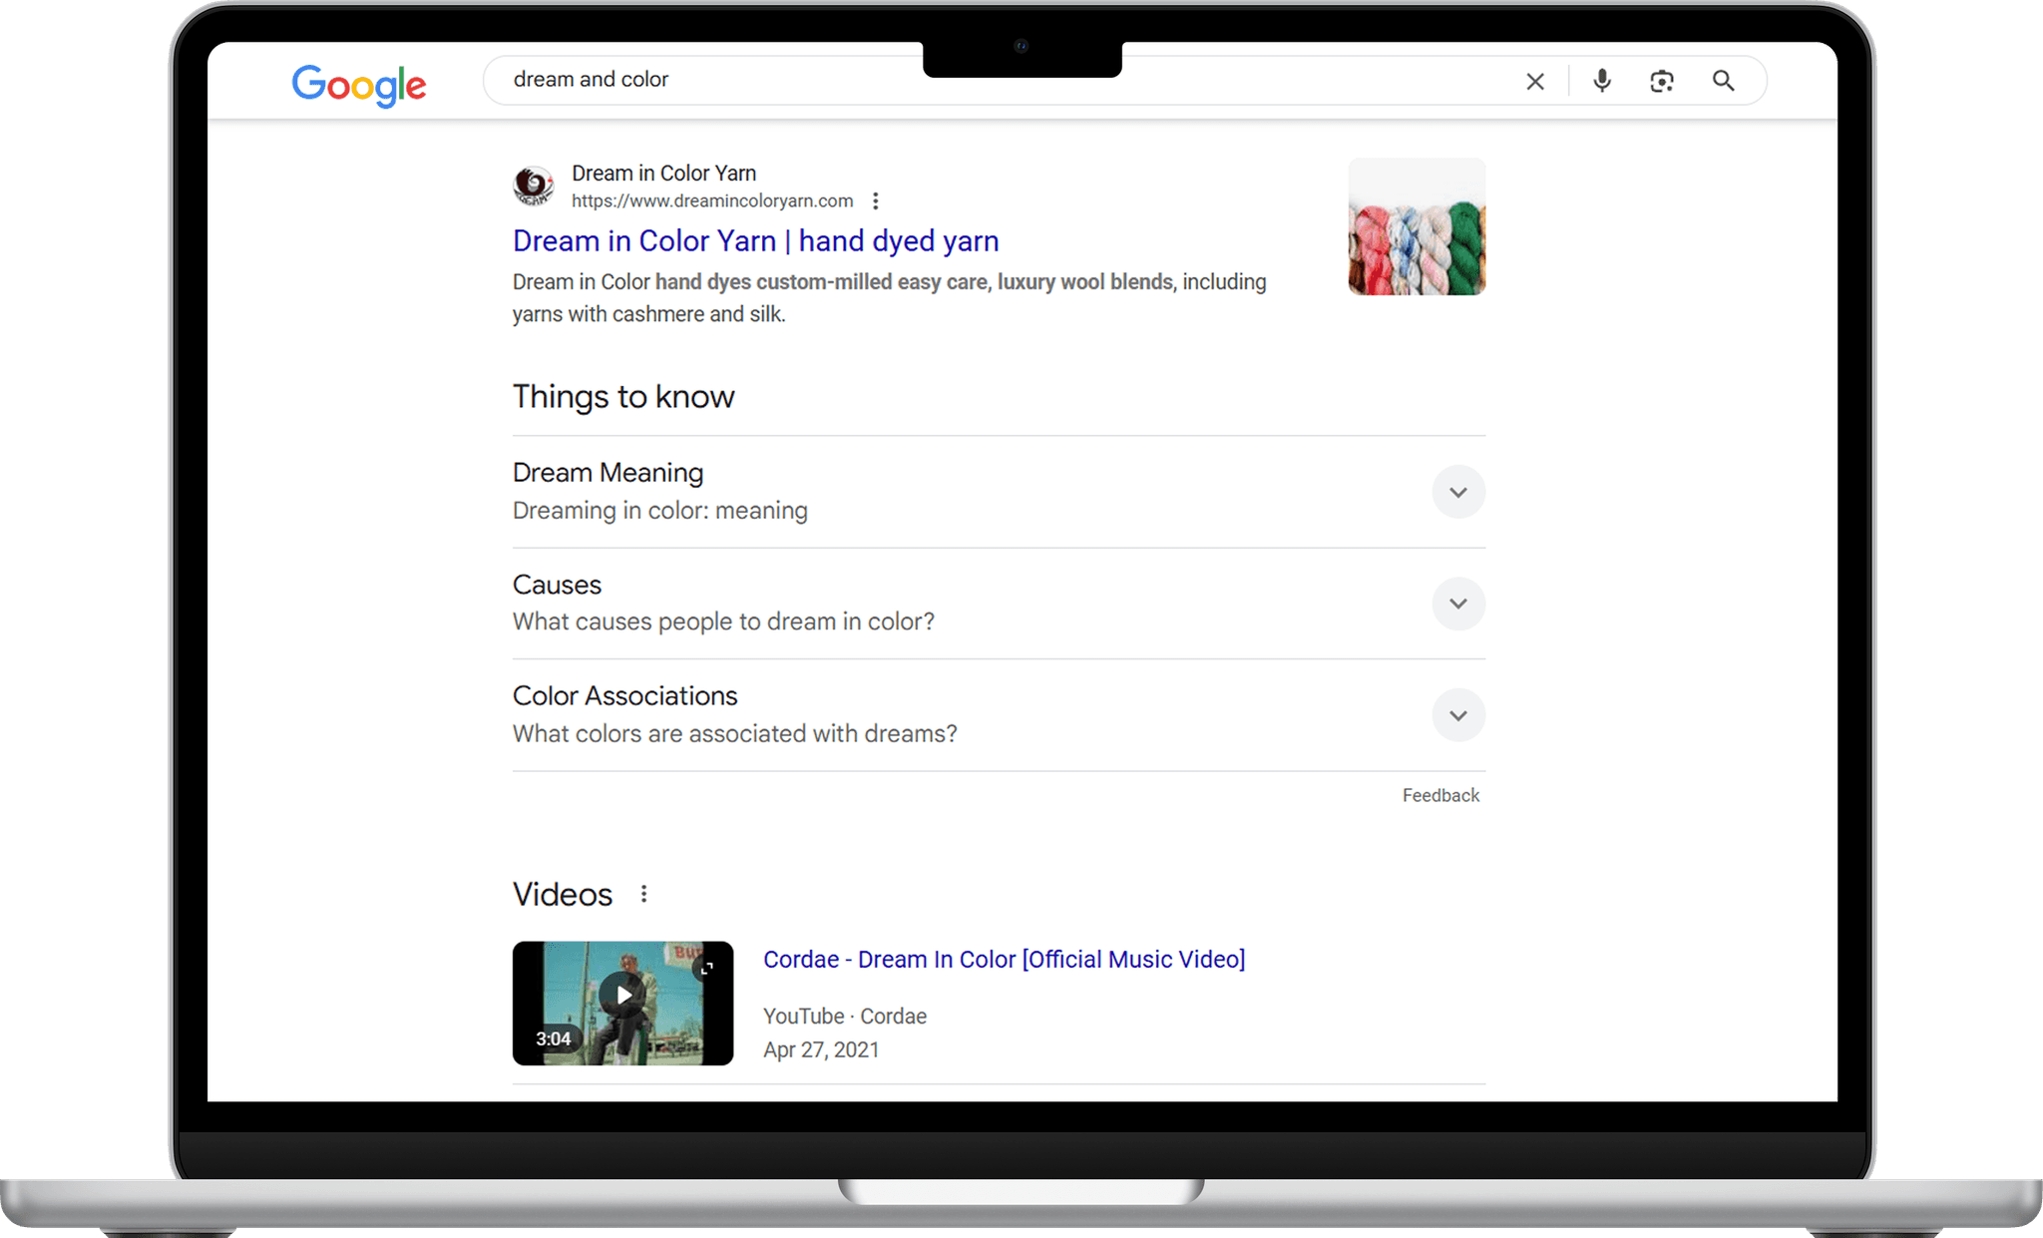This screenshot has height=1238, width=2043.
Task: Open Cordae Dream In Color video link
Action: [x=1004, y=960]
